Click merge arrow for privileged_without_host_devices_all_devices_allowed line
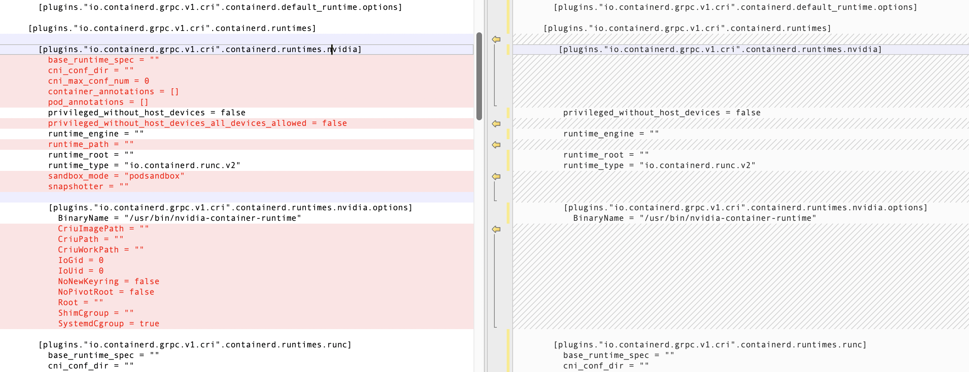 point(496,123)
